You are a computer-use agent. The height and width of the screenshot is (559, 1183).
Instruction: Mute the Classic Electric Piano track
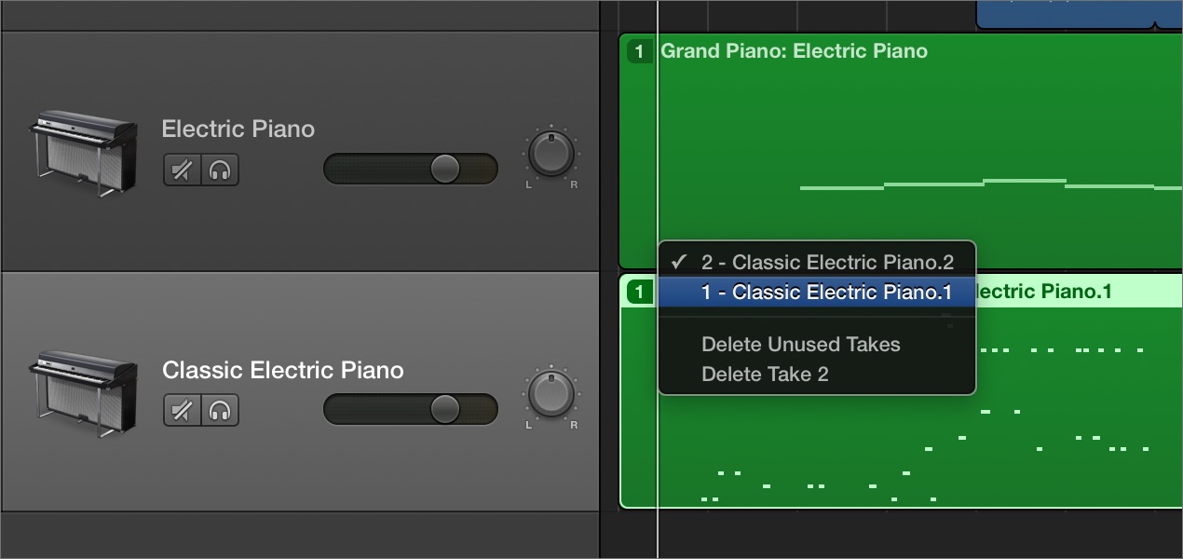(183, 410)
